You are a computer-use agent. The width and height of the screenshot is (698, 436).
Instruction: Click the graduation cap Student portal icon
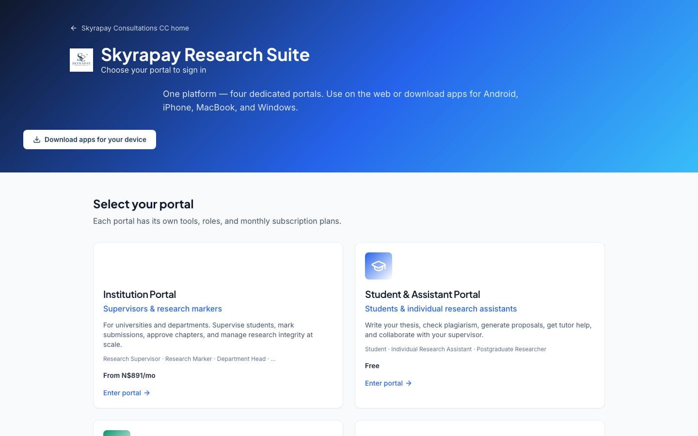point(379,266)
